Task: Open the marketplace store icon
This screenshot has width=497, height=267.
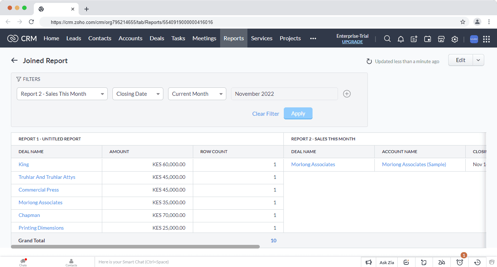Action: 441,39
